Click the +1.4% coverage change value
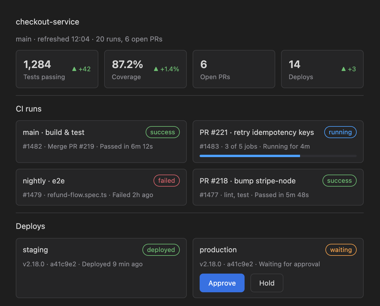Screen dimensions: 380x306 pyautogui.click(x=170, y=69)
